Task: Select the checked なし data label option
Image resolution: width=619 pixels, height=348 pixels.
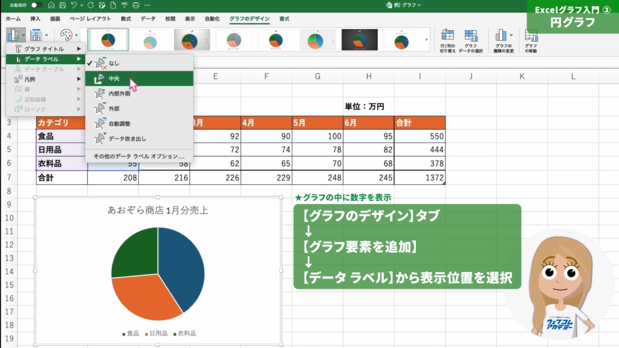Action: (x=114, y=63)
